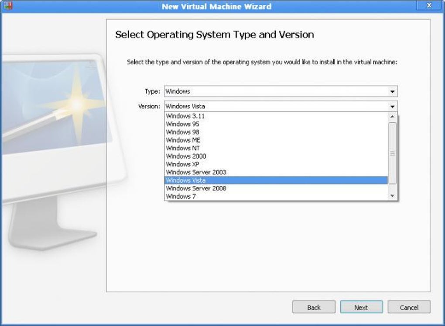Cancel the wizard
The image size is (445, 326).
[409, 307]
